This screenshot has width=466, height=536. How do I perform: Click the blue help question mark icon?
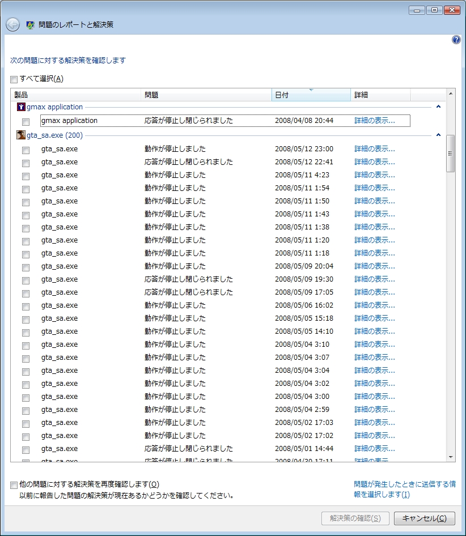[456, 40]
